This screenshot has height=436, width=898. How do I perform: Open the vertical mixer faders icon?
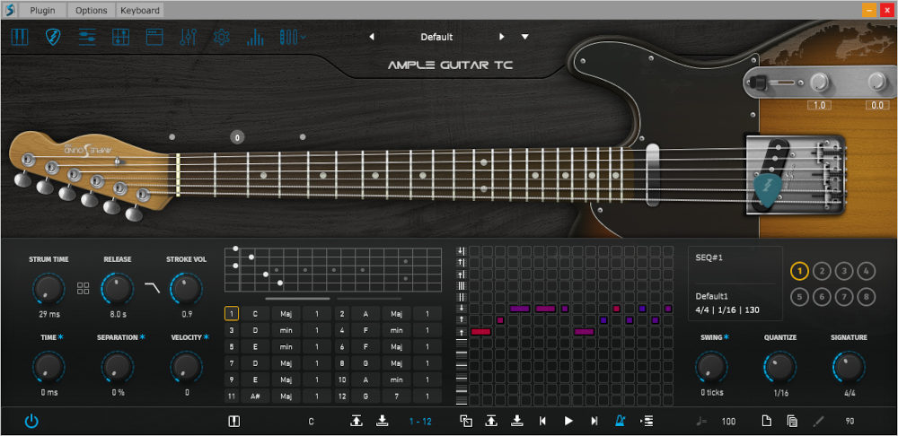[x=188, y=37]
